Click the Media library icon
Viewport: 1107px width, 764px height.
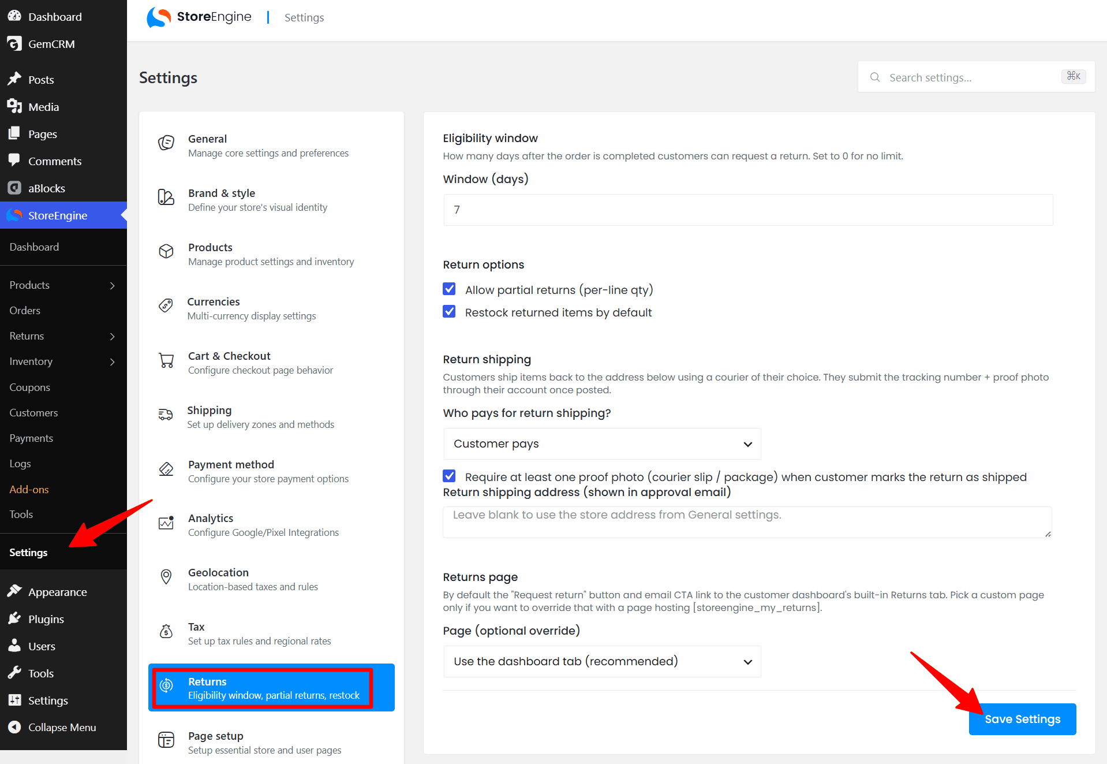click(14, 106)
